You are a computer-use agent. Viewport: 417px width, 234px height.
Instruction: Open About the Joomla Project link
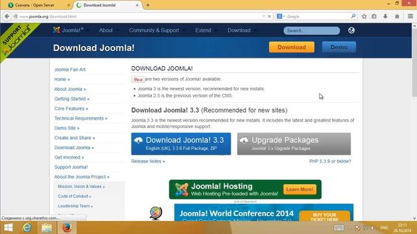81,177
